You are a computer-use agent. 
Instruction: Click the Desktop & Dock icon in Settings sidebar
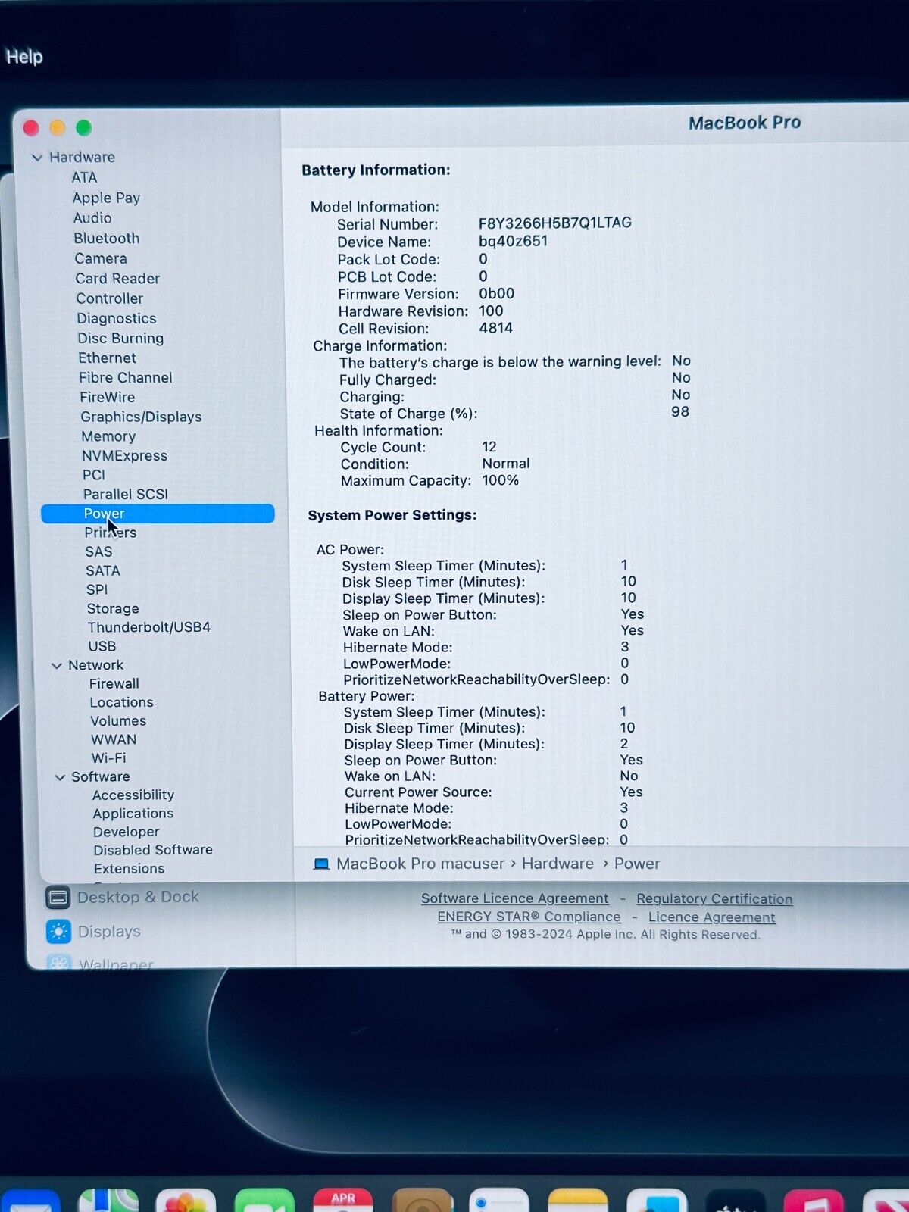coord(58,898)
